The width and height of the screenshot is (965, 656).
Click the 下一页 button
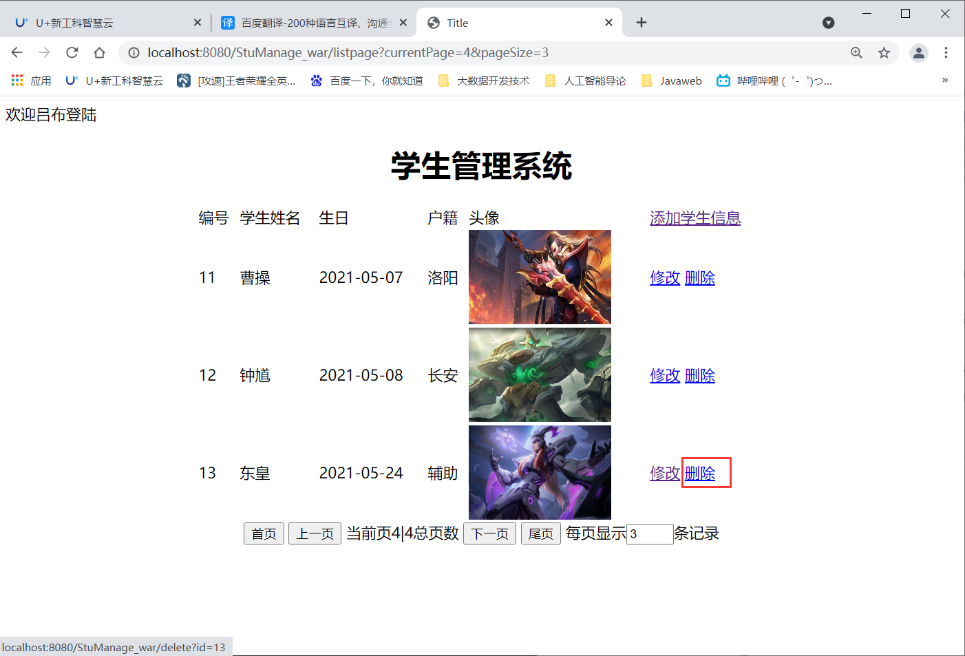click(489, 533)
